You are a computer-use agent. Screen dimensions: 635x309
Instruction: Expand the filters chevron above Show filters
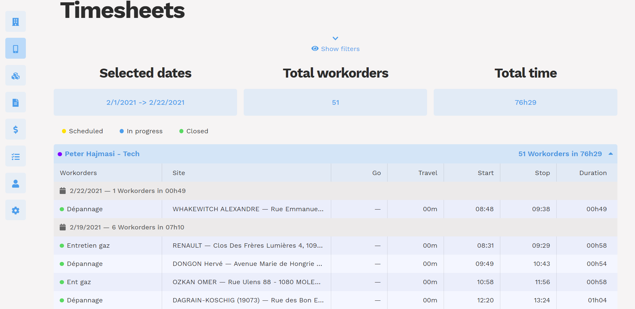tap(335, 38)
